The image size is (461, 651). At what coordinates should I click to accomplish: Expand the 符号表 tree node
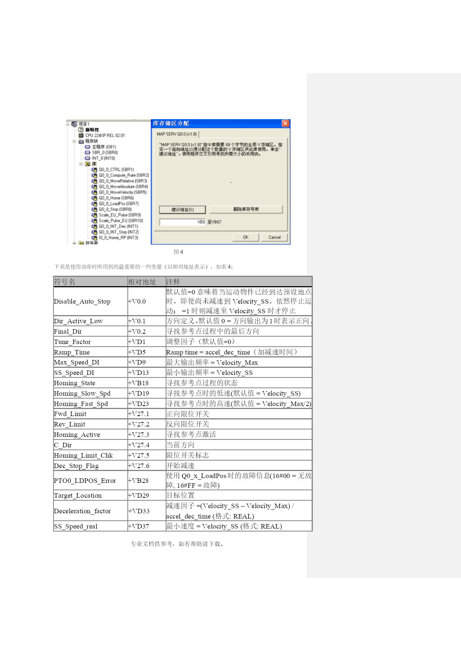tap(74, 243)
